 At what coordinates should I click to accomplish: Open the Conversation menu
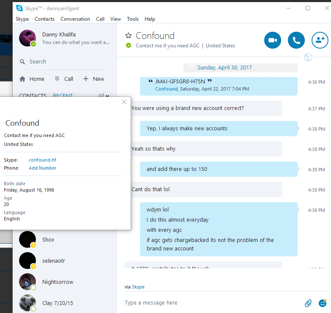click(x=75, y=19)
